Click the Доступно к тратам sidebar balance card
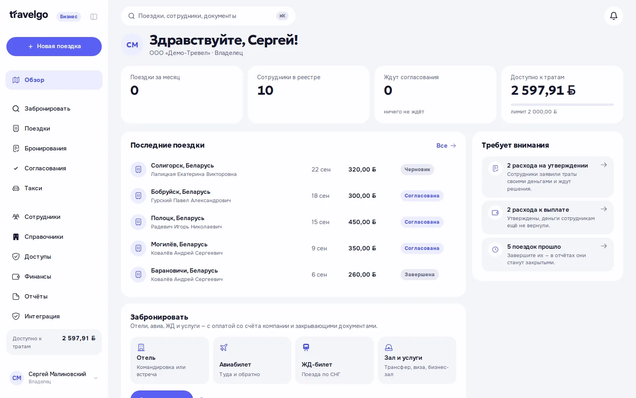 coord(54,342)
